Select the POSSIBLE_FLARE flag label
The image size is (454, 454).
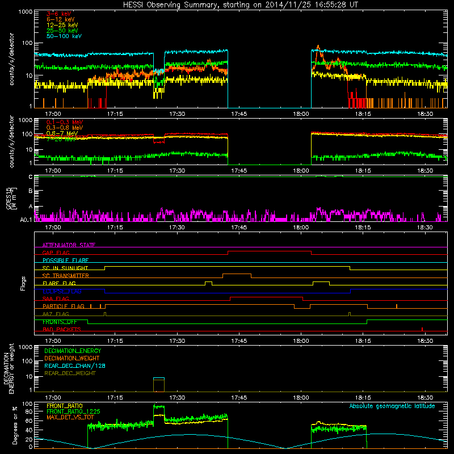click(x=65, y=260)
